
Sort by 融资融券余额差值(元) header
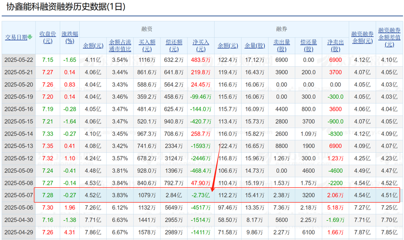389,37
